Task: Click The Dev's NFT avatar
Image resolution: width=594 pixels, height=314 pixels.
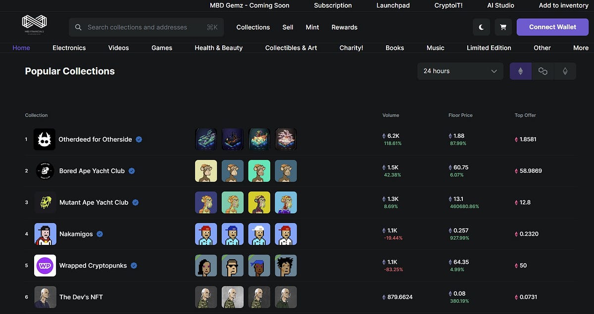Action: [x=46, y=297]
